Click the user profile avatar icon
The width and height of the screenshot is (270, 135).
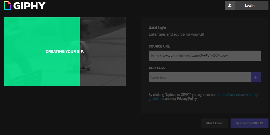click(x=230, y=5)
